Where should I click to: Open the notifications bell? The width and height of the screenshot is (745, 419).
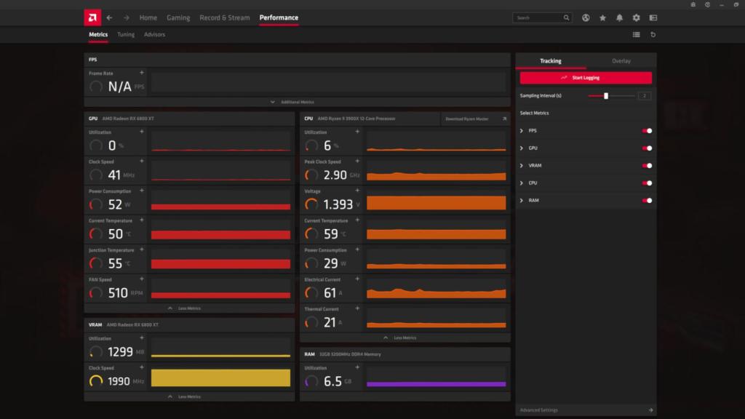click(x=619, y=17)
